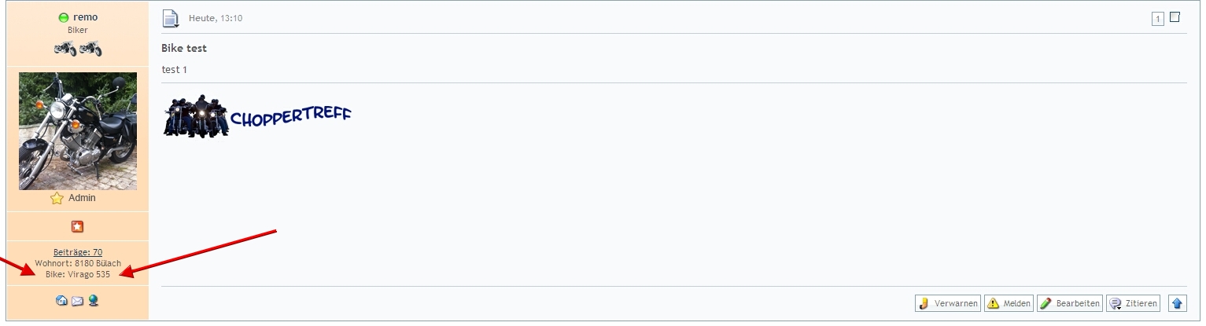Click the post document icon beside the timestamp
This screenshot has height=326, width=1206.
171,18
